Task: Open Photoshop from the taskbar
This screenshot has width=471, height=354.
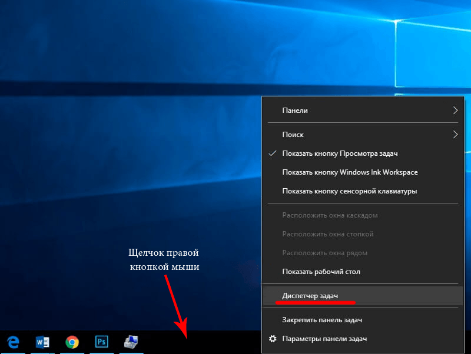Action: click(x=101, y=342)
